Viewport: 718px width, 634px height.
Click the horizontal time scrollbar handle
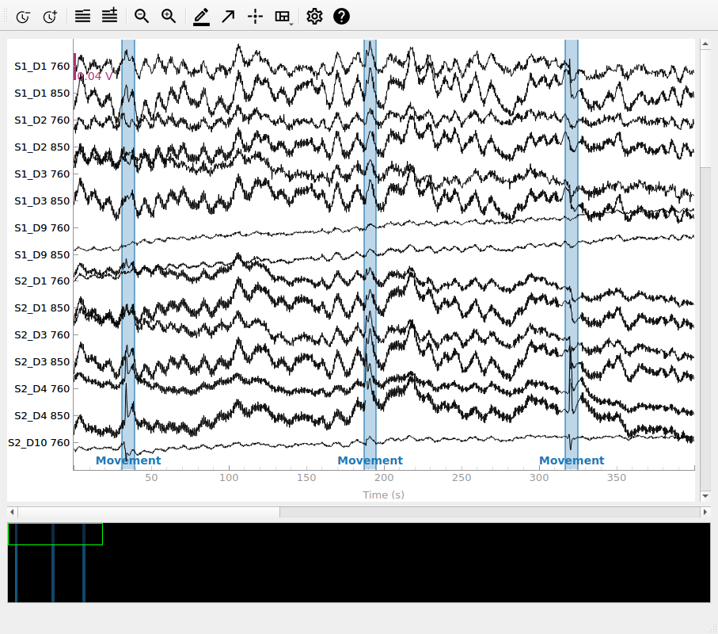point(149,513)
